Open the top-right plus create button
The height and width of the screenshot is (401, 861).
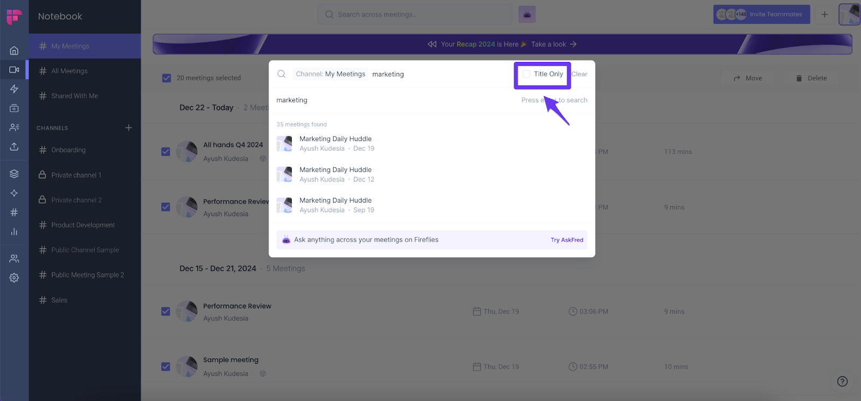pyautogui.click(x=824, y=15)
